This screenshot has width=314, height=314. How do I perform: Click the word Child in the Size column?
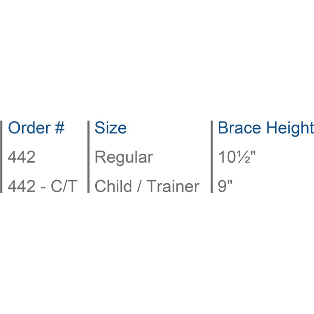(113, 186)
